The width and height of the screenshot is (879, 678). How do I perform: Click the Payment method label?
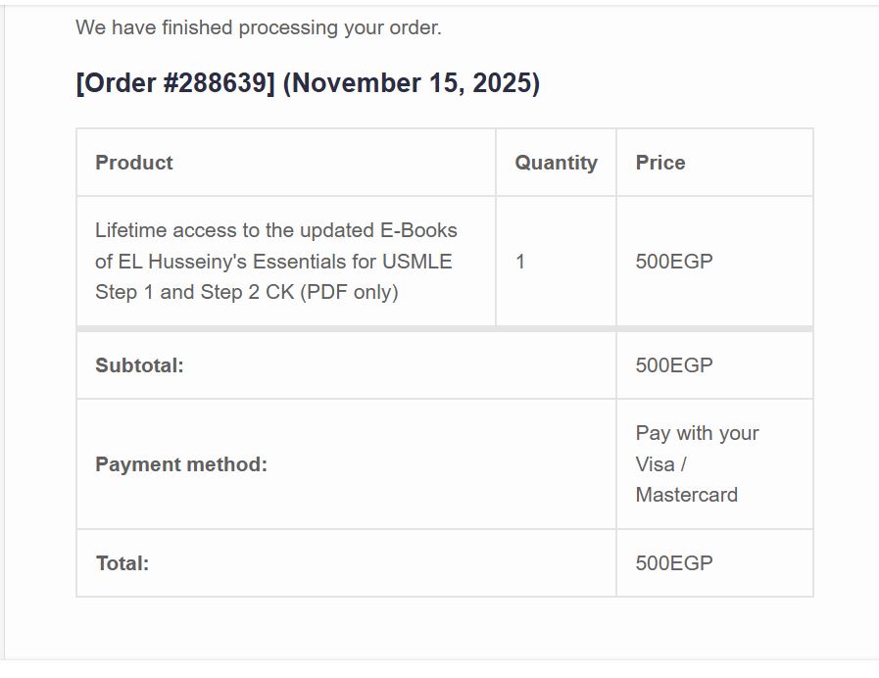coord(181,464)
